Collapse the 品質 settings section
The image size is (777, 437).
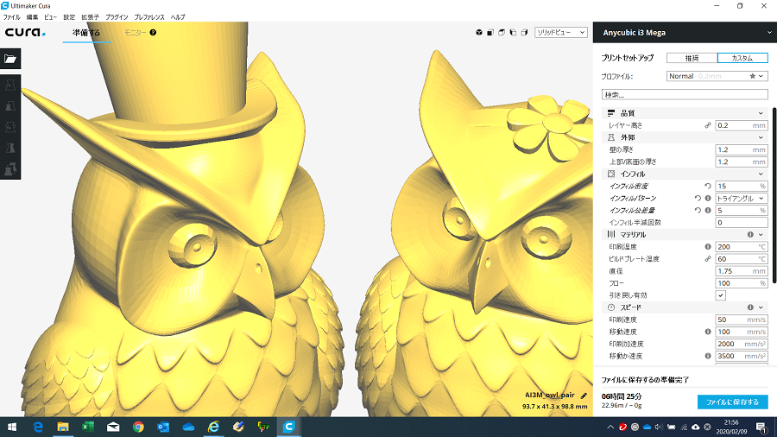pyautogui.click(x=761, y=113)
